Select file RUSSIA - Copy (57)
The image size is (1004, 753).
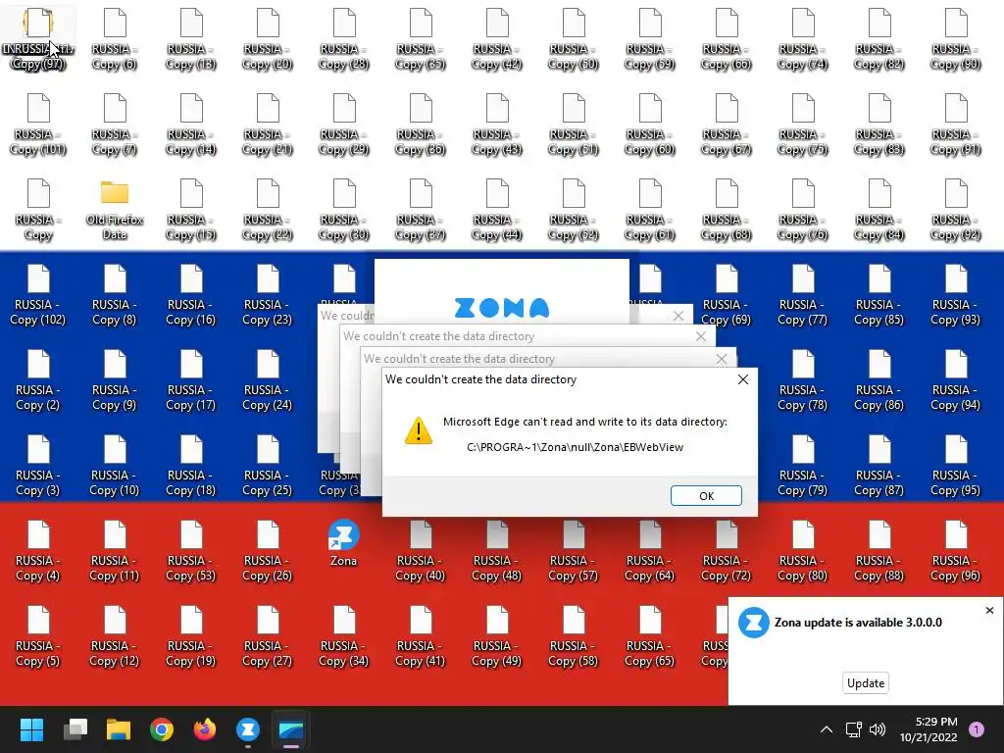(573, 550)
